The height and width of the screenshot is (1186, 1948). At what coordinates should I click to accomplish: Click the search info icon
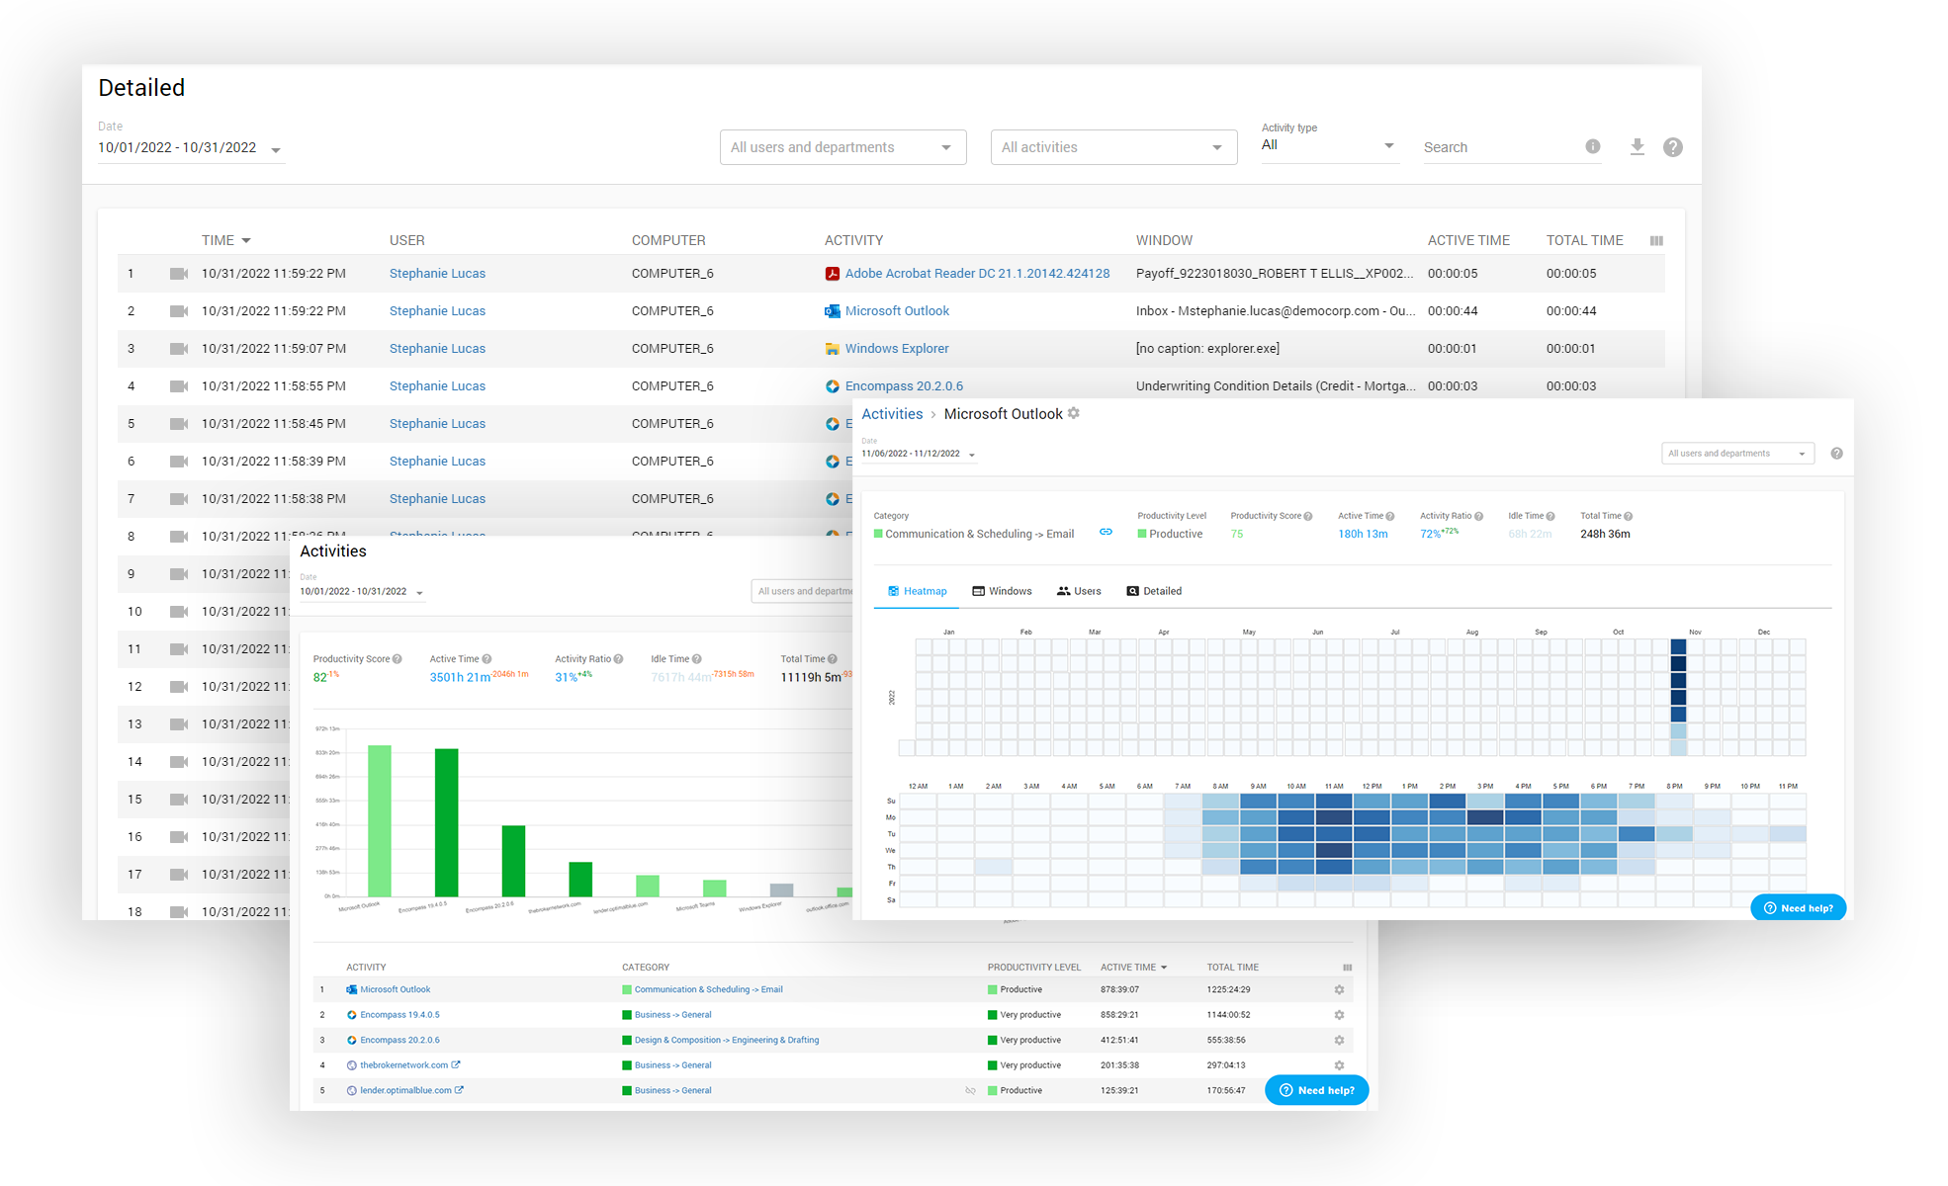pos(1593,146)
